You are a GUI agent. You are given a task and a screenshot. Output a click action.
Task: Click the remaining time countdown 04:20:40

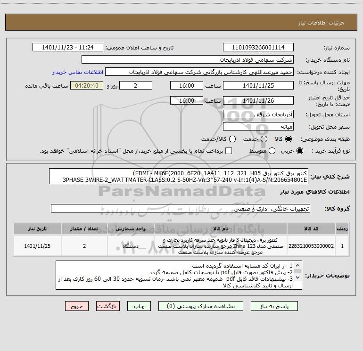click(x=87, y=85)
